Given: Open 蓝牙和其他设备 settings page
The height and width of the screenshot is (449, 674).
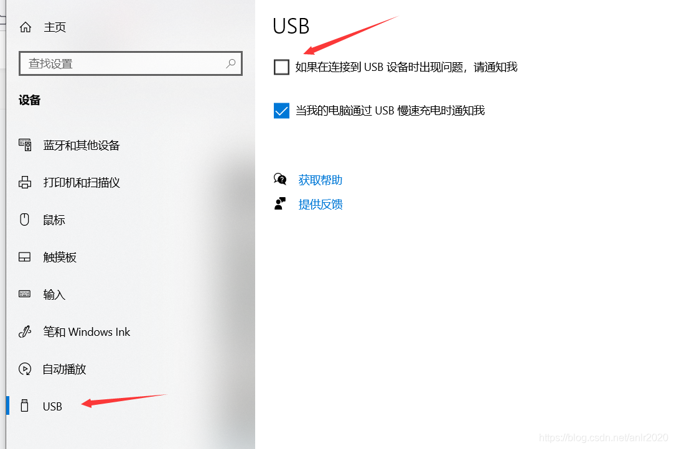Looking at the screenshot, I should (82, 146).
